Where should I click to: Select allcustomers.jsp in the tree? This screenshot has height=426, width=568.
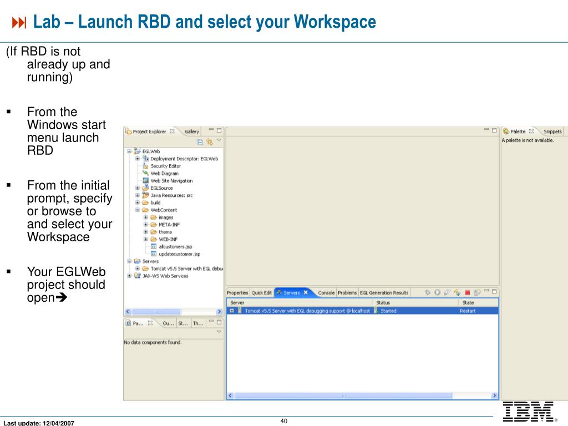175,247
